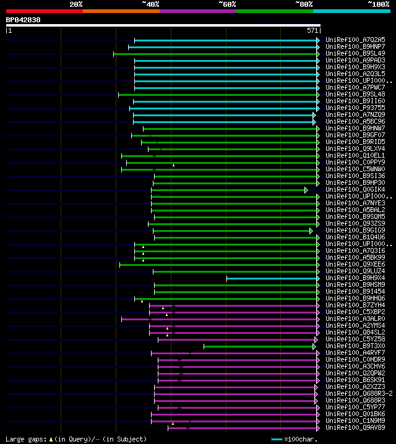Click the red segment of the identity scale
The height and width of the screenshot is (444, 396).
[45, 11]
